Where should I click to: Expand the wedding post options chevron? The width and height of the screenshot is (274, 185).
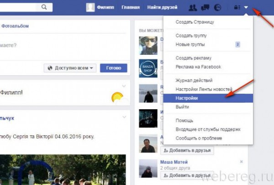[x=124, y=117]
